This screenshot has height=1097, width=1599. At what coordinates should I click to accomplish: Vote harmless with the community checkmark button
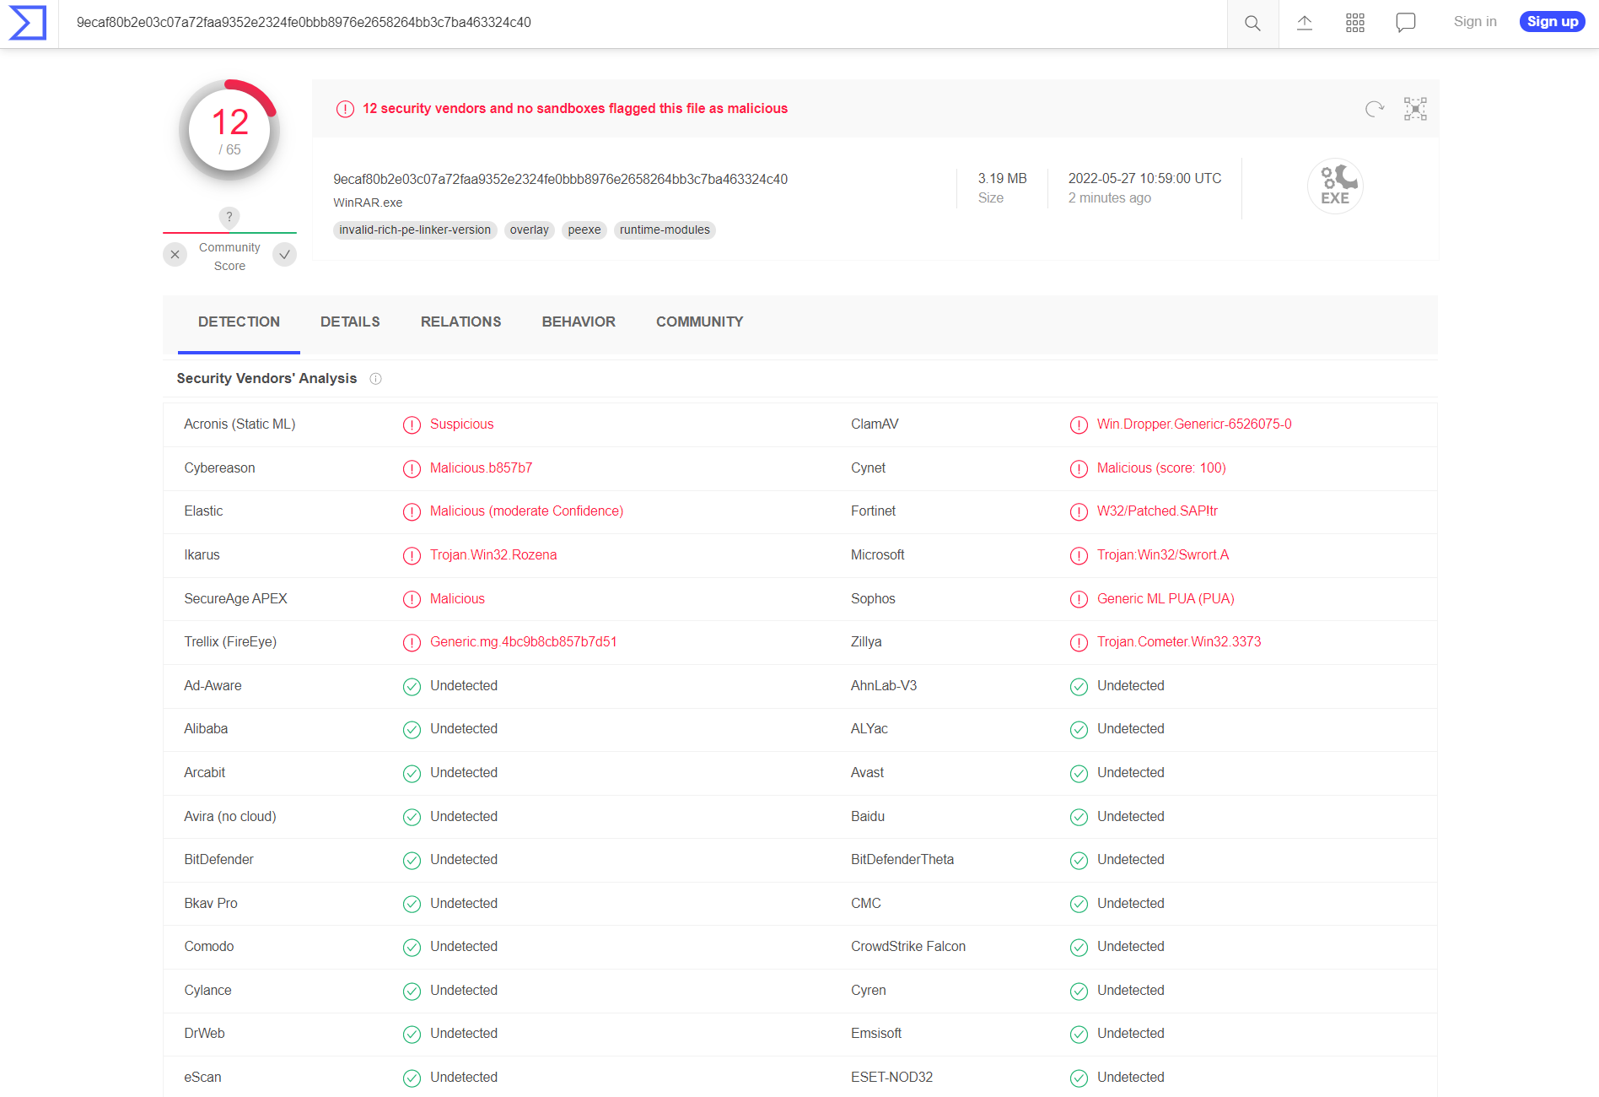285,255
